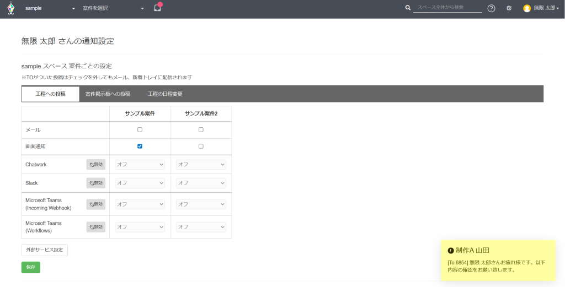Screen dimensions: 565x287
Task: Click the Chatwork 無効 link-status button
Action: click(x=95, y=165)
